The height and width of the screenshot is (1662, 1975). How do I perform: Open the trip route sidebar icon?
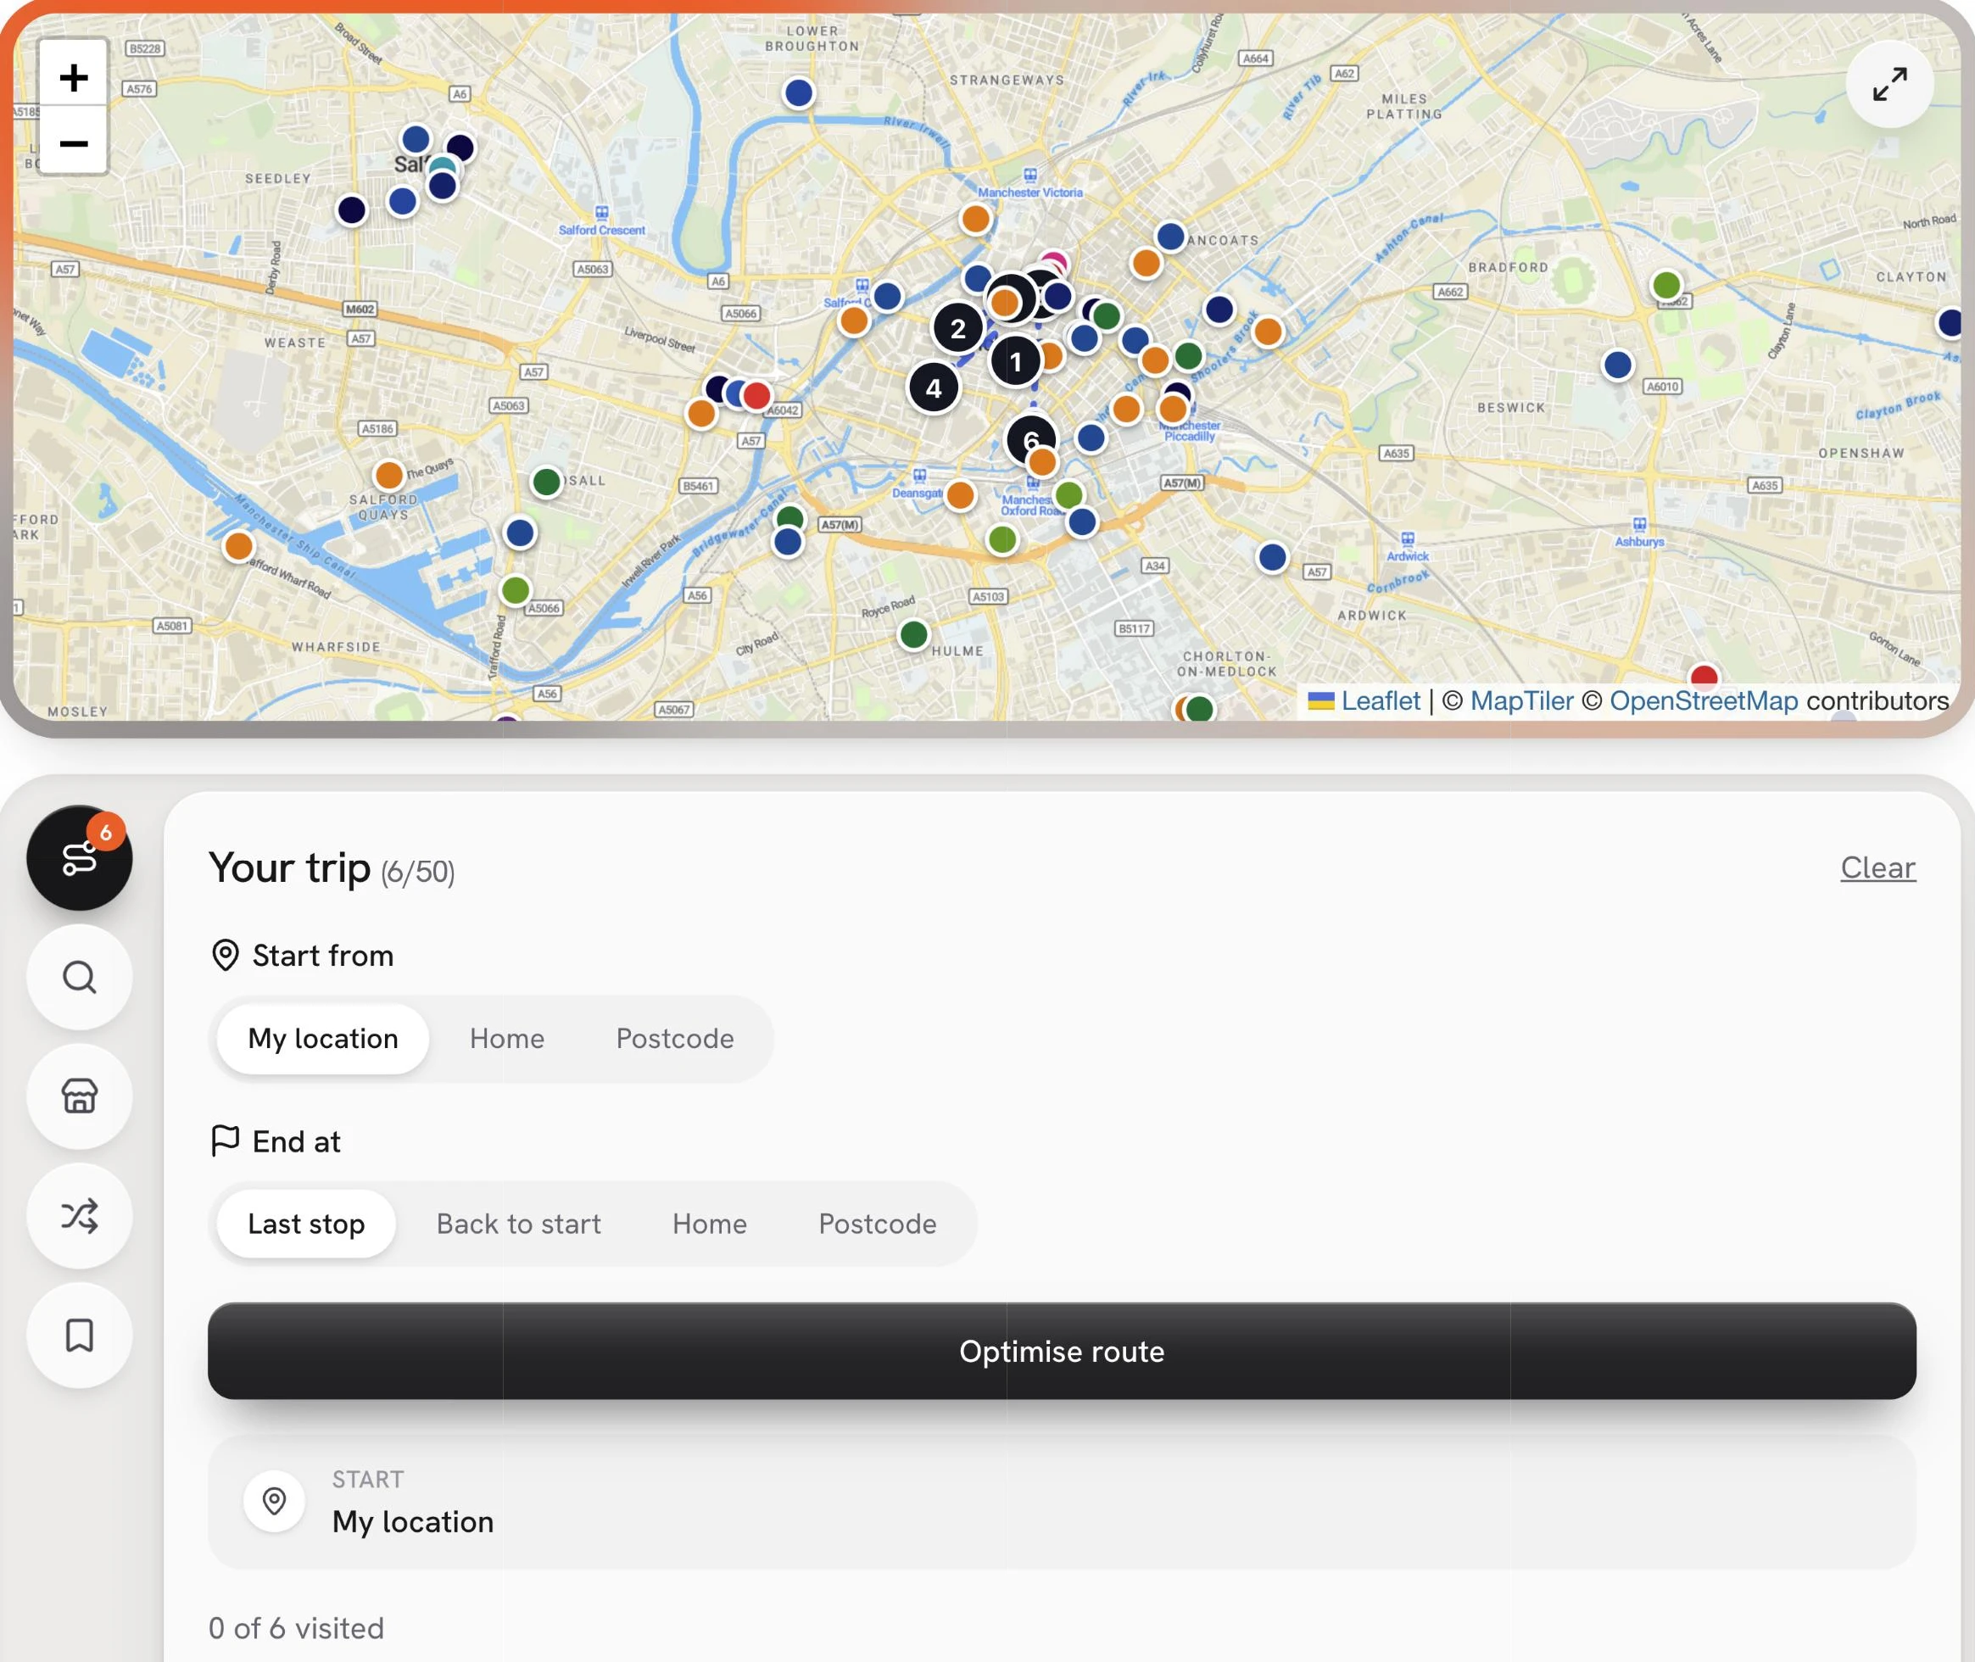79,857
